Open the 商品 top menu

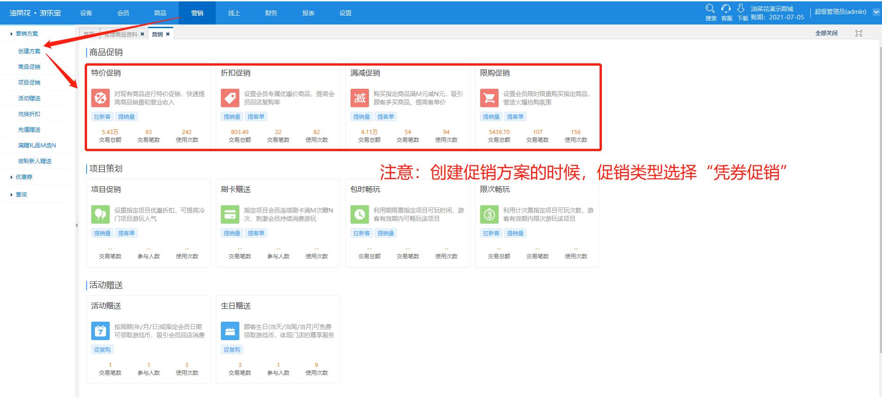point(160,13)
